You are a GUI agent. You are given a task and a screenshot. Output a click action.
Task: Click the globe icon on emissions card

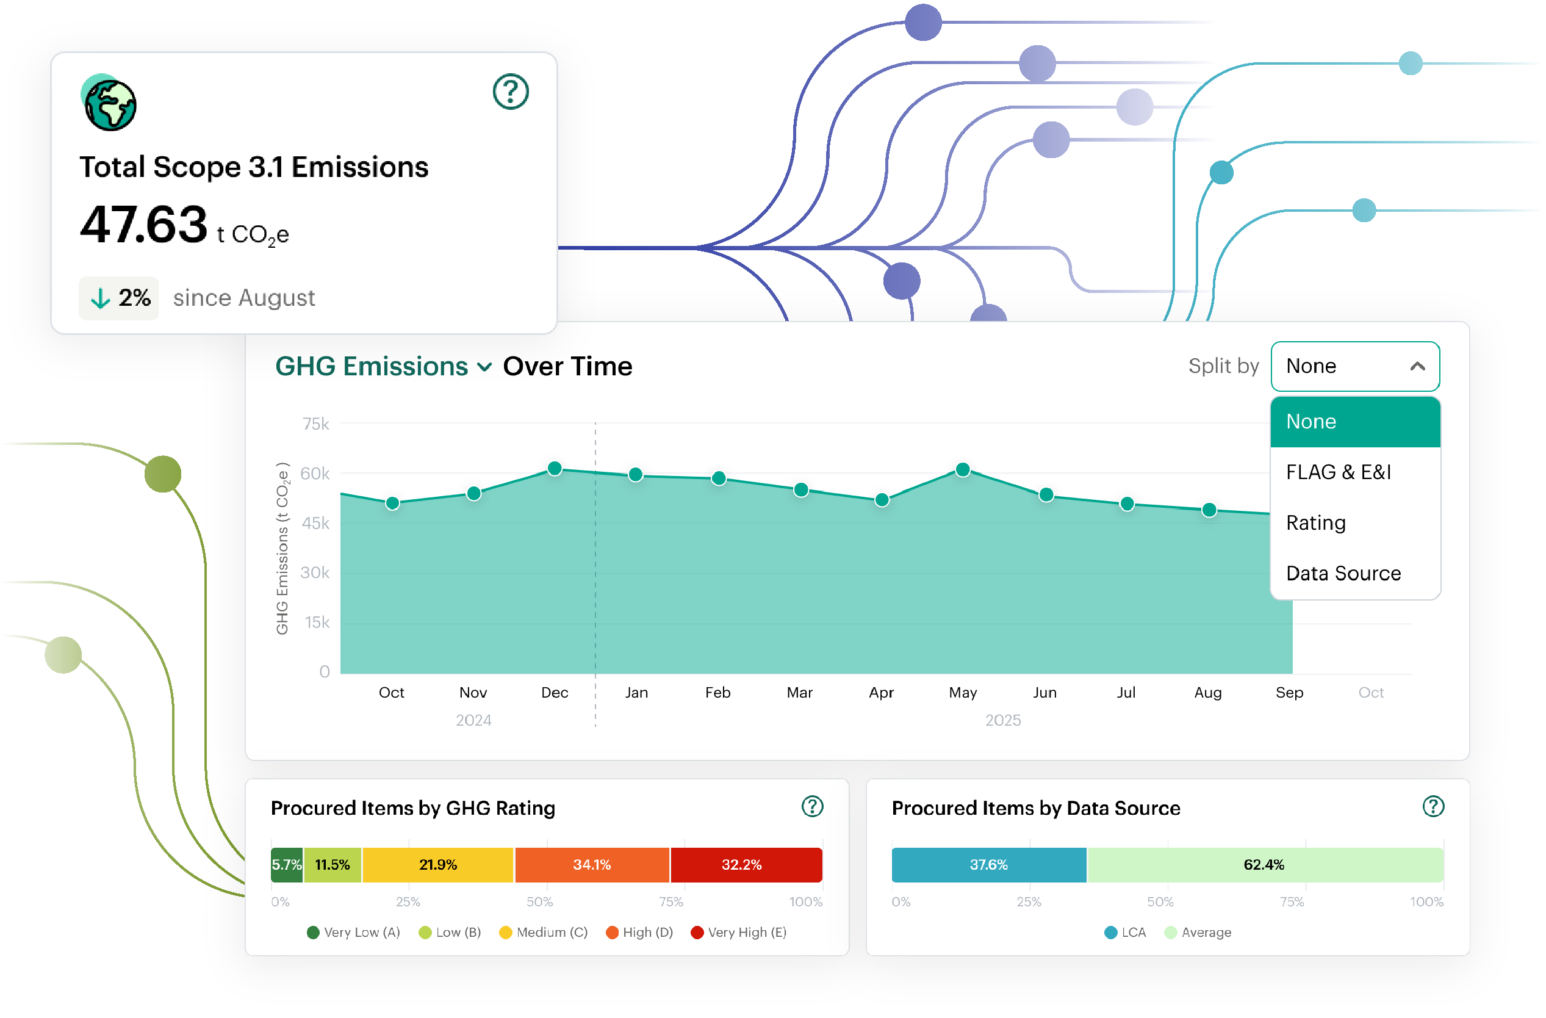pyautogui.click(x=110, y=104)
